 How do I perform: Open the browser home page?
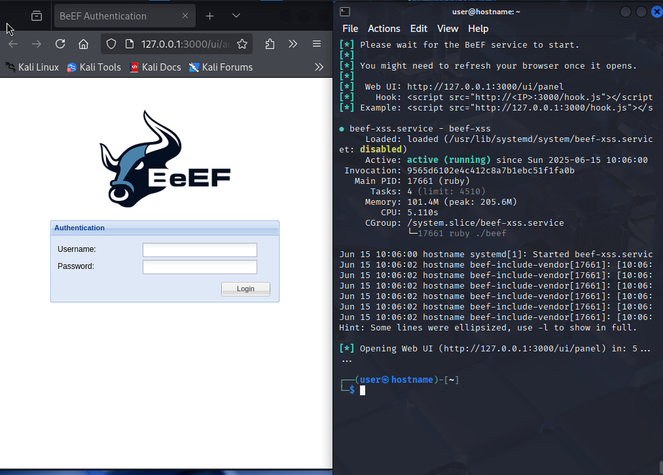click(83, 44)
